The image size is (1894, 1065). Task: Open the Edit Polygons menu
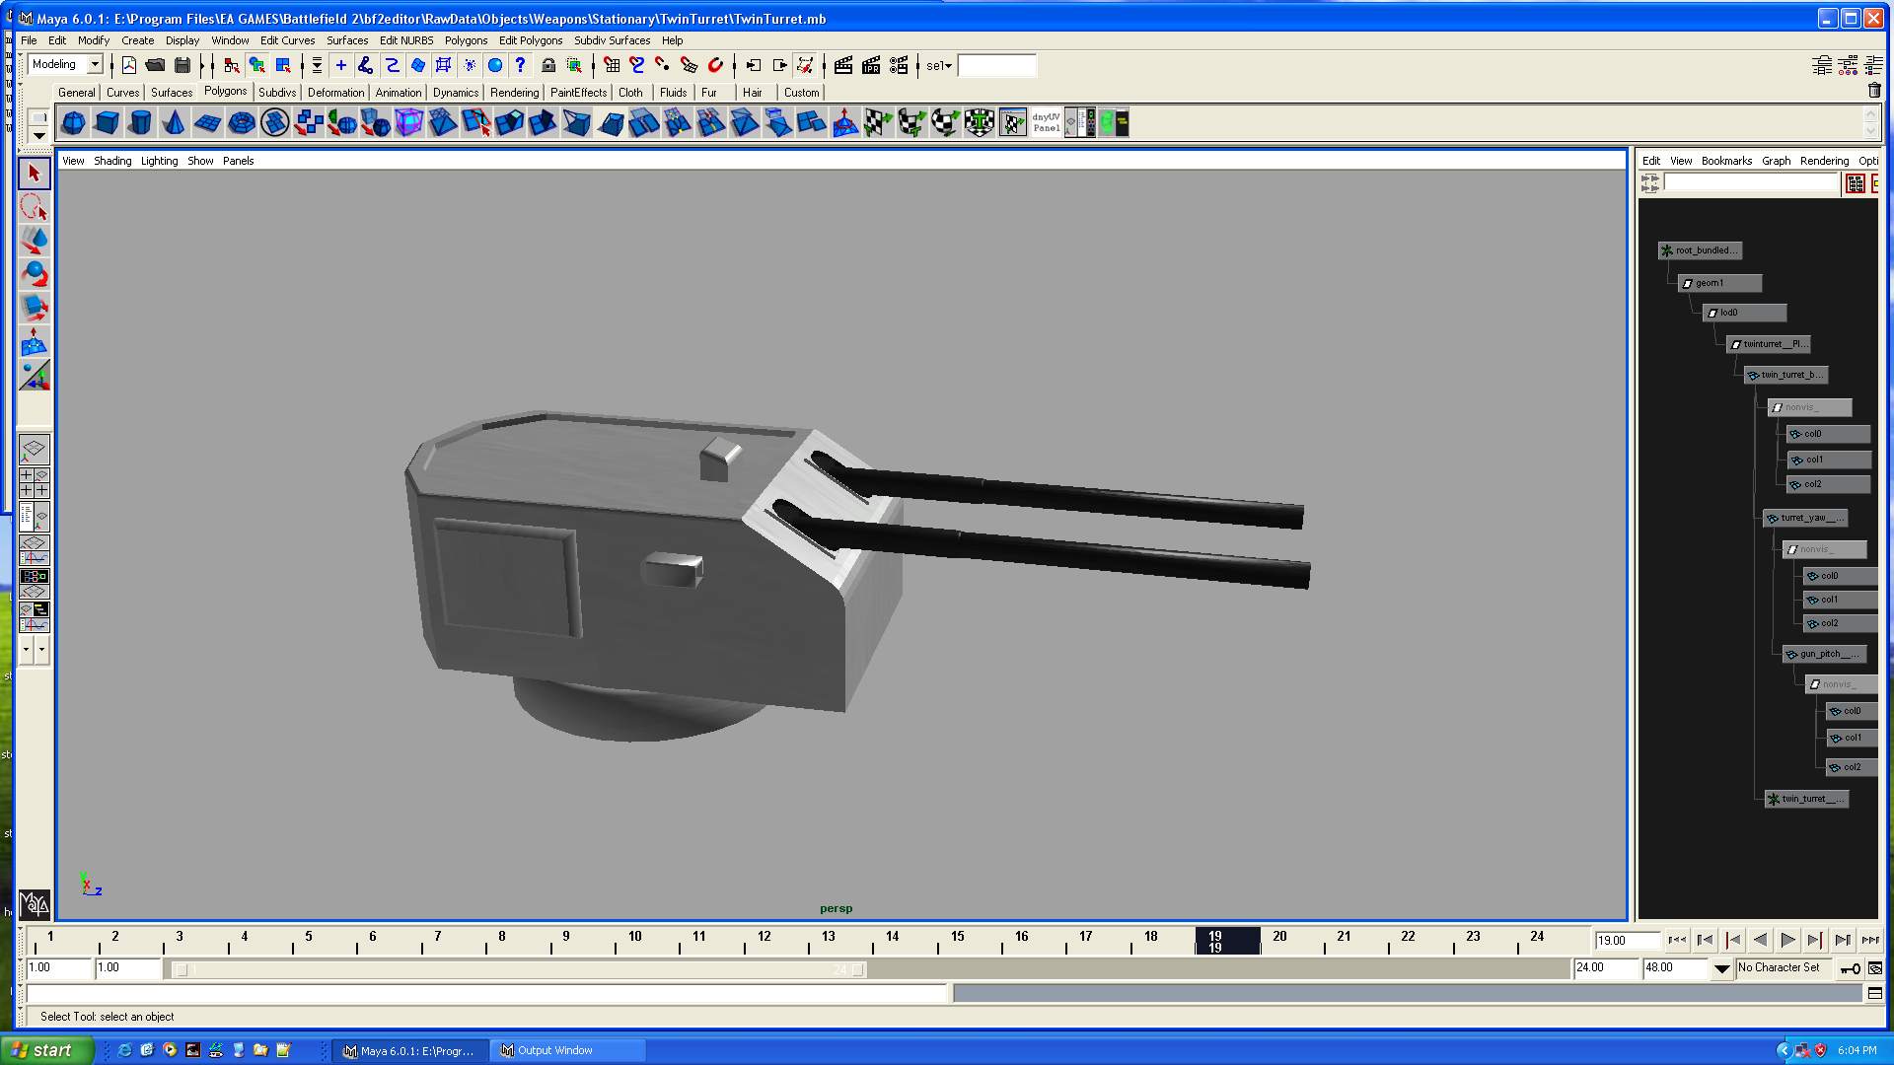pos(531,40)
